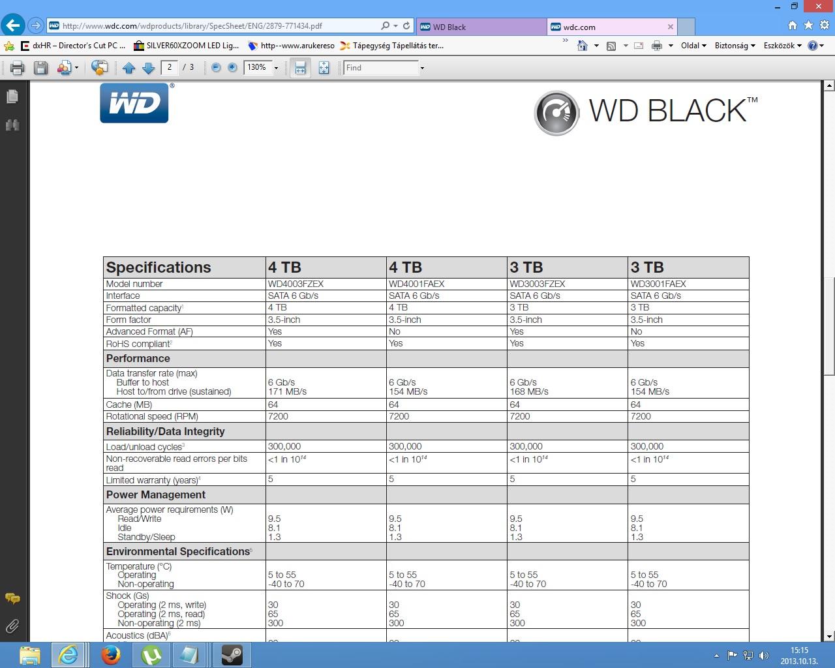Click the WD logo in the PDF
The width and height of the screenshot is (835, 668).
(134, 103)
